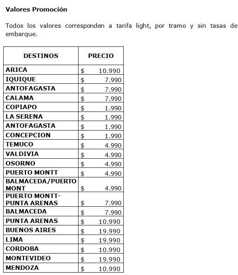This screenshot has width=238, height=275.
Task: Click the TEMUCO destination cell
Action: coord(41,144)
